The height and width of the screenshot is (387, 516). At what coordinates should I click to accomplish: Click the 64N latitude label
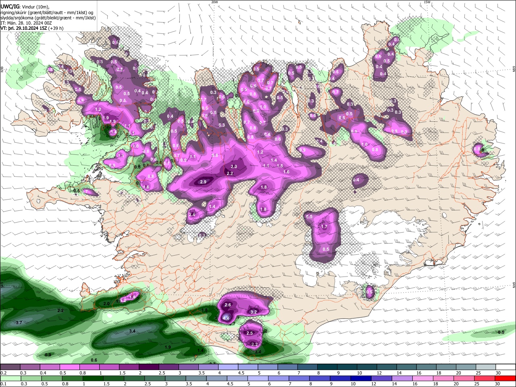pyautogui.click(x=514, y=285)
